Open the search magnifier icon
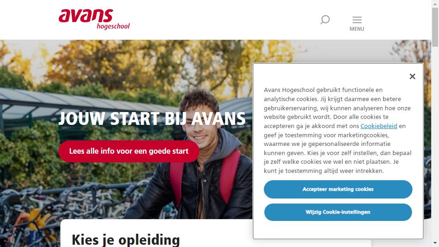439x247 pixels. [325, 20]
